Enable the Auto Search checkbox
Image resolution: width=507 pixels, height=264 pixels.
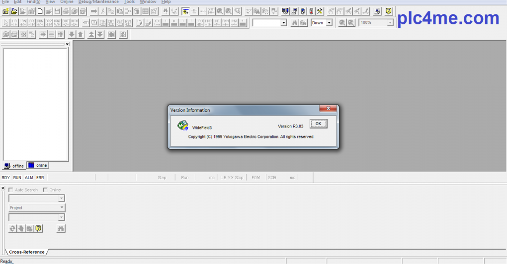tap(11, 190)
